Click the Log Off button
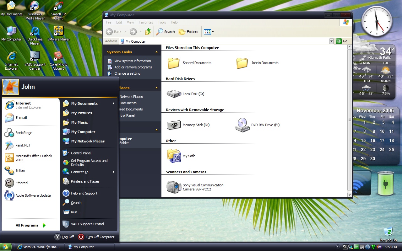This screenshot has width=402, height=251. pyautogui.click(x=64, y=237)
